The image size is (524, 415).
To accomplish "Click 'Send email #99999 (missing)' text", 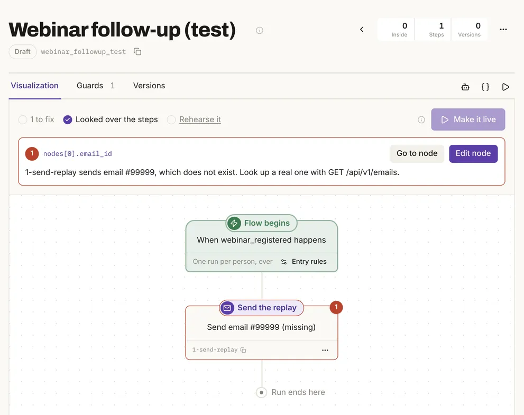I will tap(261, 327).
